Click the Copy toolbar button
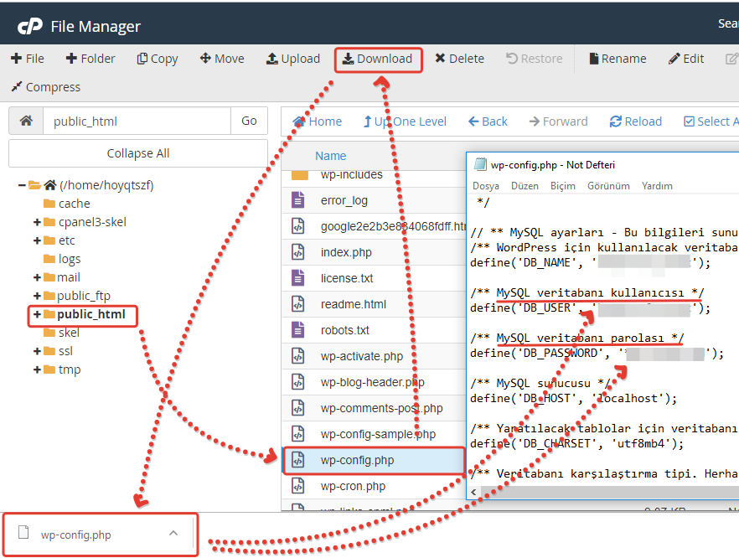 point(157,59)
